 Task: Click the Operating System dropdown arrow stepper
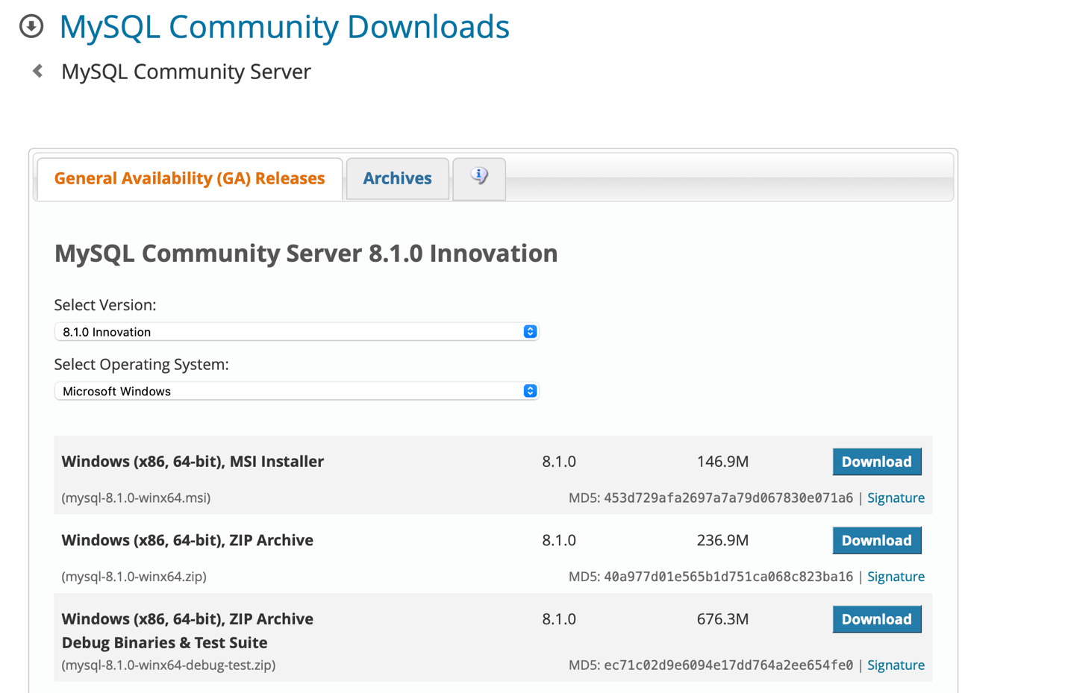coord(530,391)
